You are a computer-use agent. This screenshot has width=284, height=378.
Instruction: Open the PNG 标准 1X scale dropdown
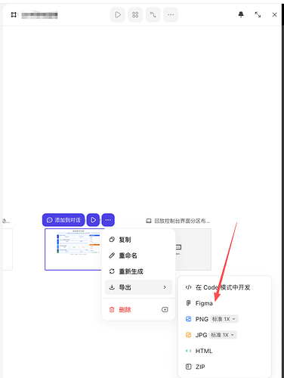click(x=224, y=319)
